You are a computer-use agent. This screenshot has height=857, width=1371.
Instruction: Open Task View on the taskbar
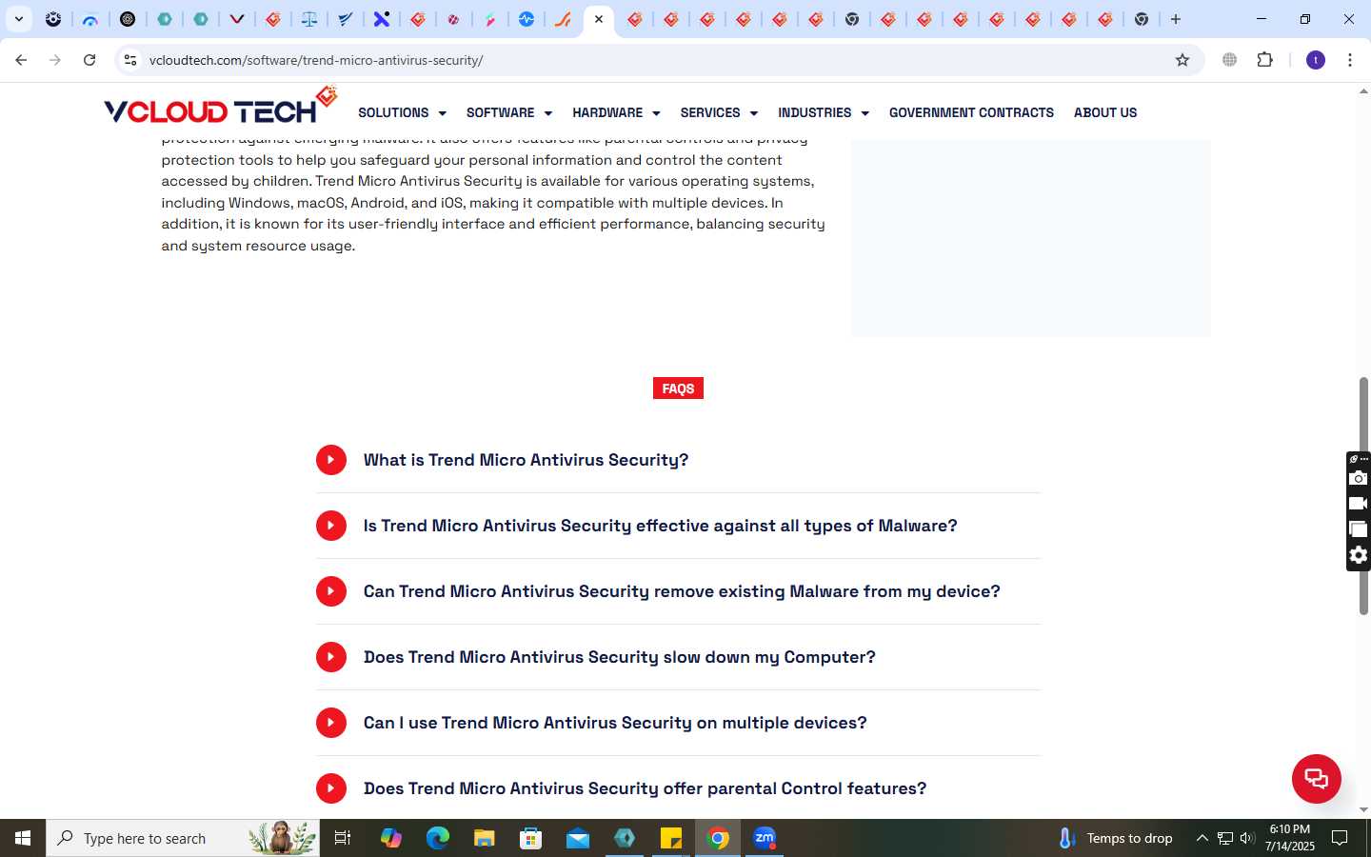343,838
